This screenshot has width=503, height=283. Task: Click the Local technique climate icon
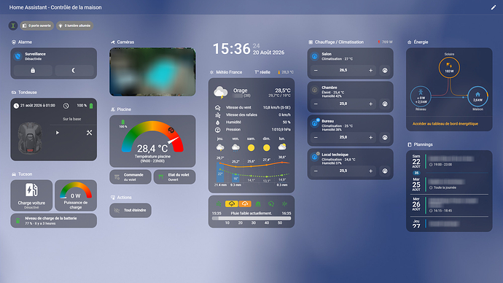[315, 157]
